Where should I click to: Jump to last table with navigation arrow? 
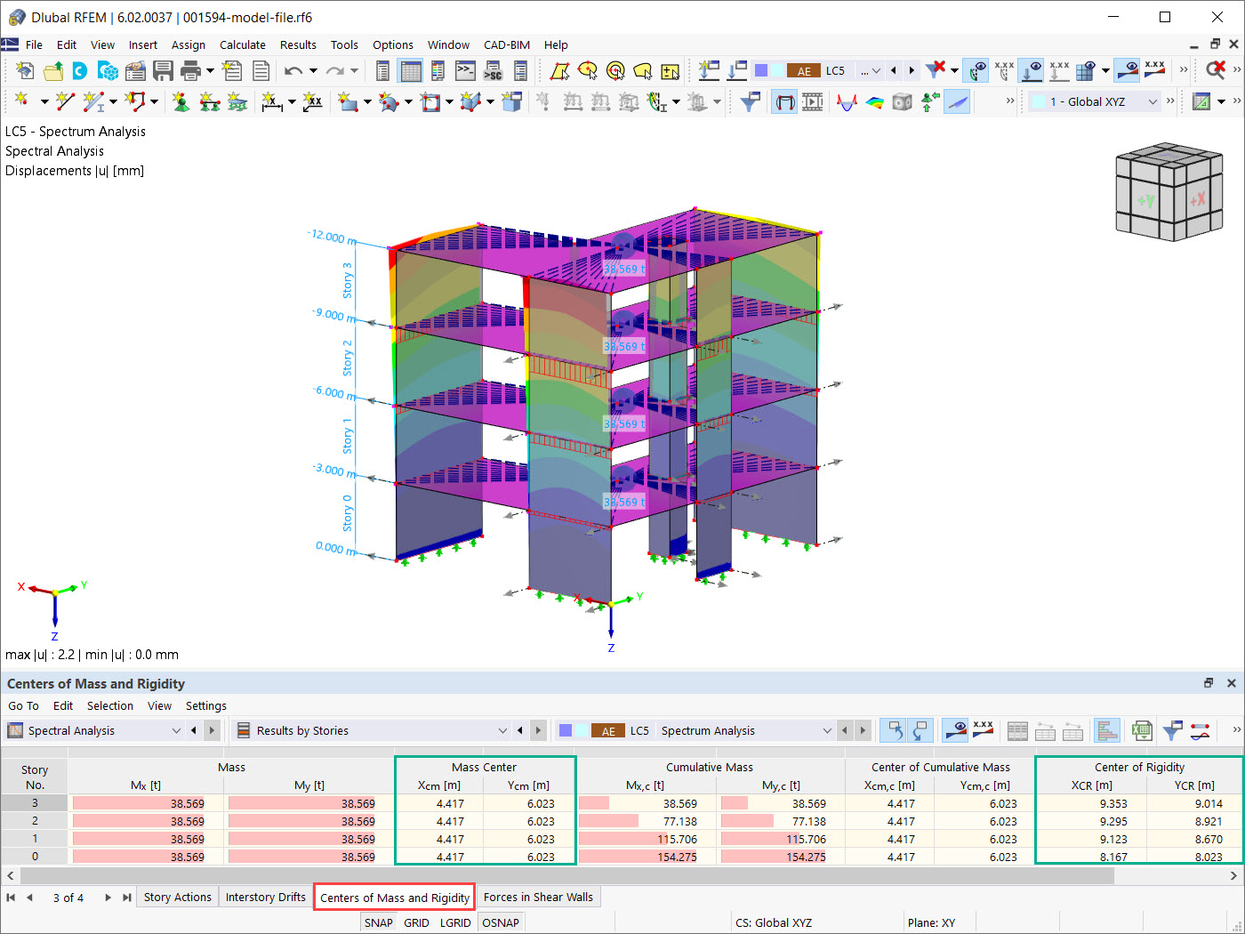click(x=127, y=898)
